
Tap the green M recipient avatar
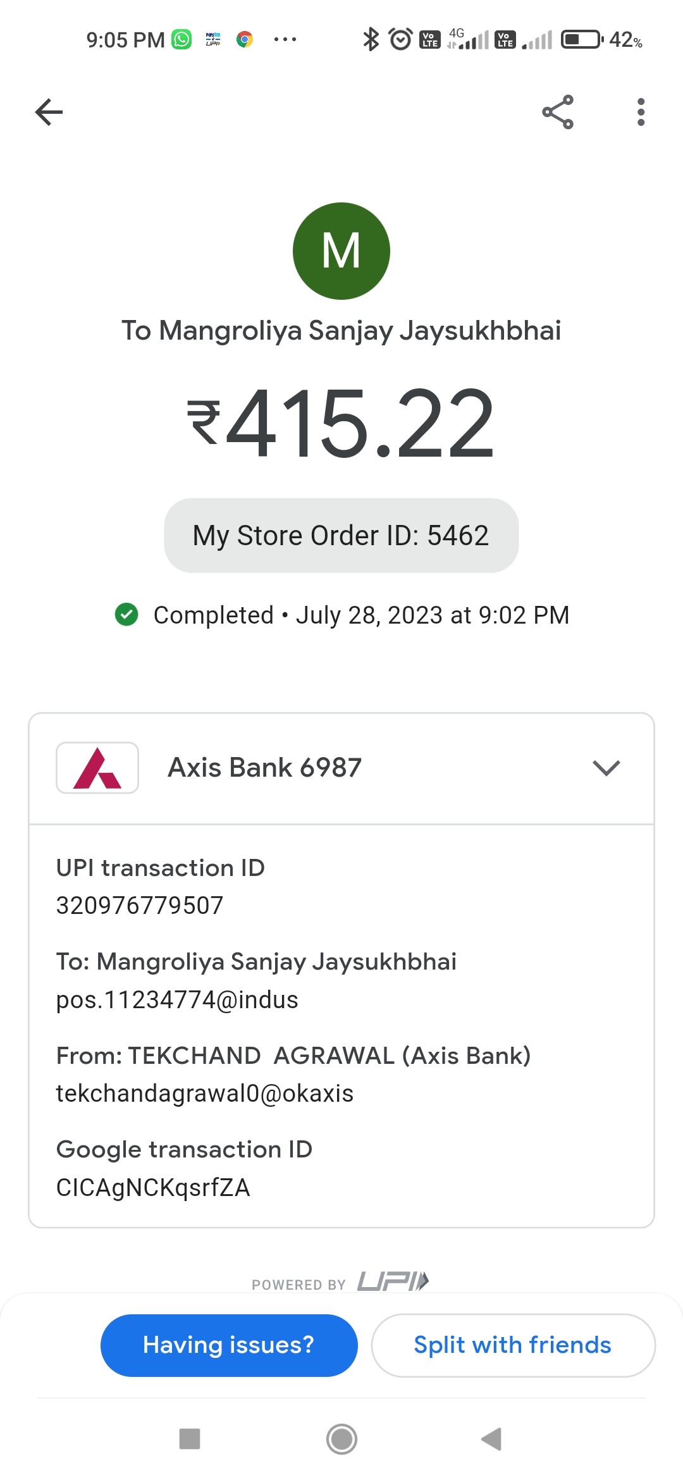pyautogui.click(x=341, y=251)
